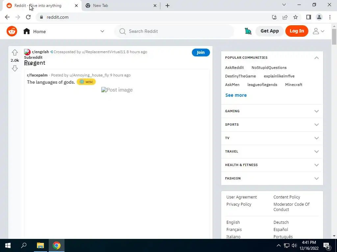Screen dimensions: 337x252
Task: Downvote the Pregent post
Action: click(x=14, y=68)
